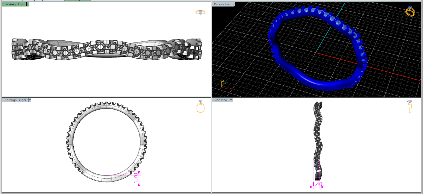
Task: Click the XYZ axis indicator in Perspective viewport
Action: (226, 85)
